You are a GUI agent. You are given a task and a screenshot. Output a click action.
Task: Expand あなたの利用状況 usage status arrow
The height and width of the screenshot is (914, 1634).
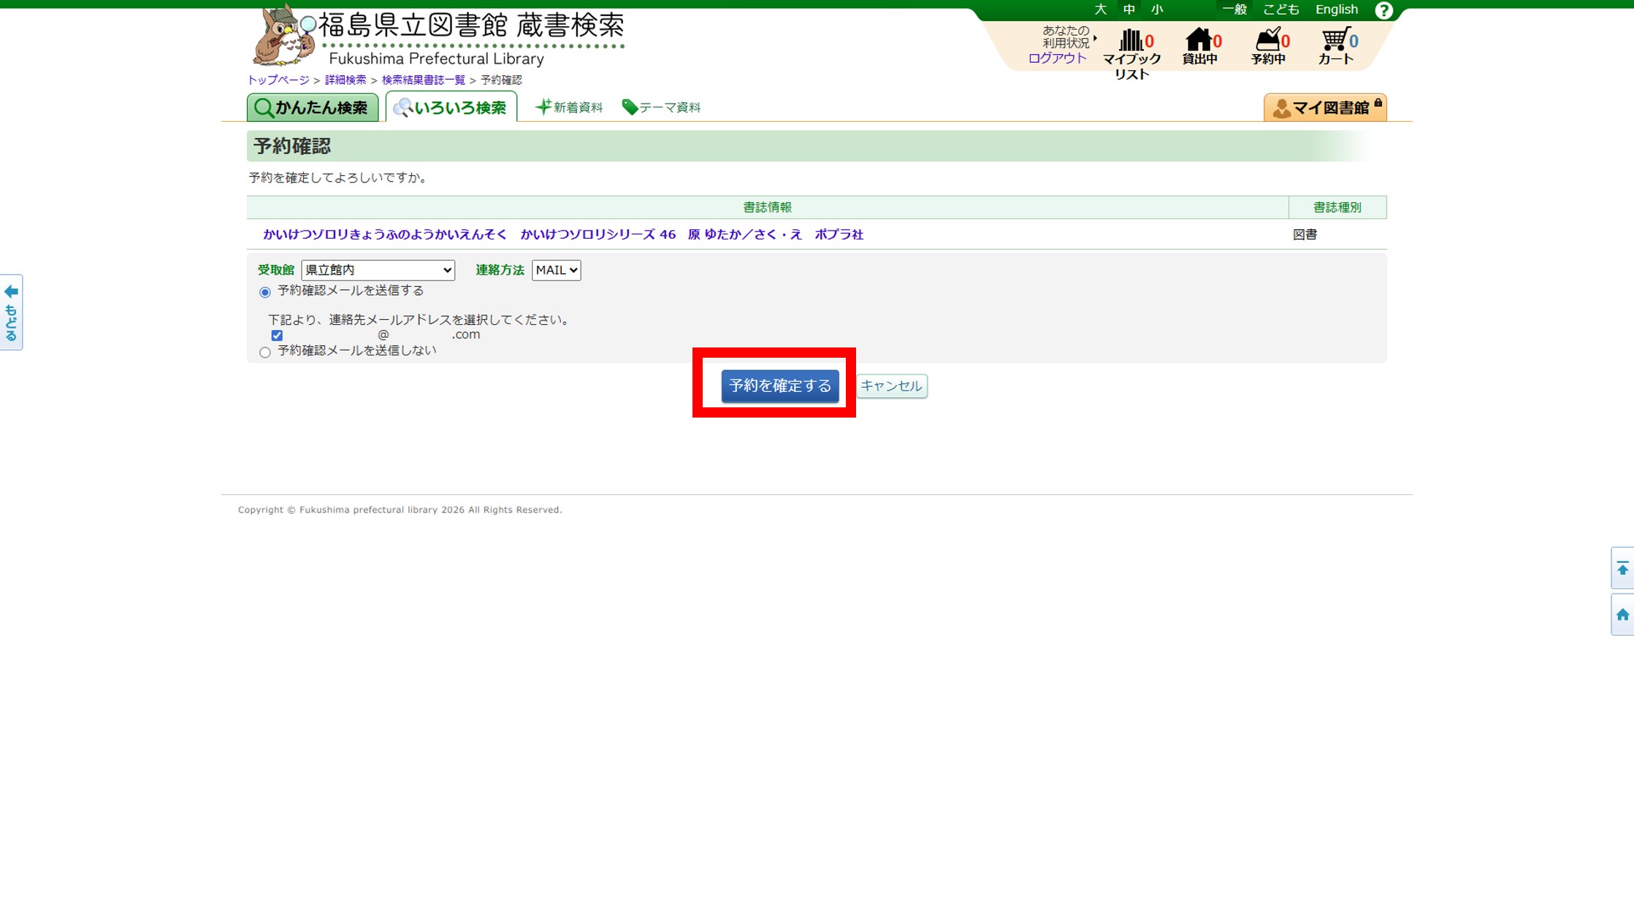click(x=1094, y=37)
